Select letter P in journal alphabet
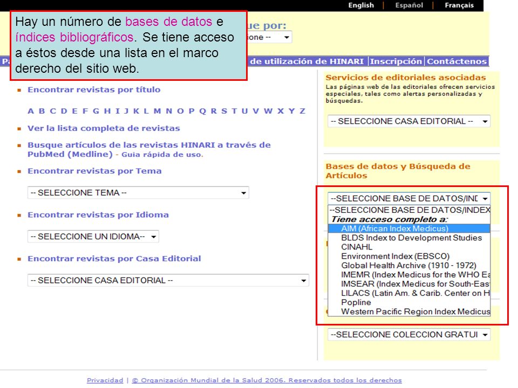Viewport: 518px width, 388px height. [x=192, y=111]
